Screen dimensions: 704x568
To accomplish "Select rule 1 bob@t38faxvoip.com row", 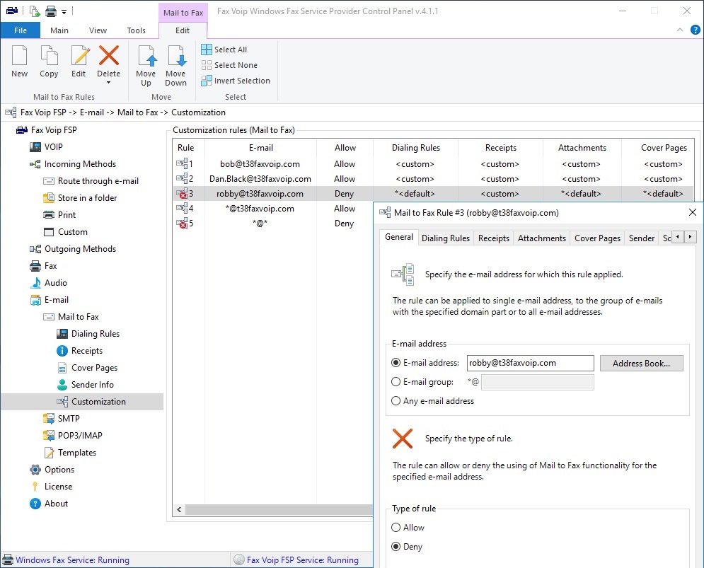I will [x=433, y=164].
